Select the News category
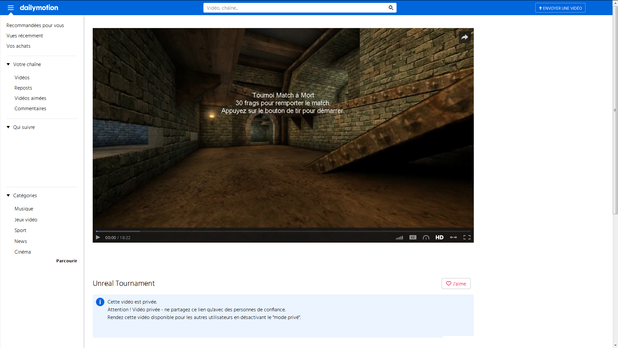618x348 pixels. (21, 241)
